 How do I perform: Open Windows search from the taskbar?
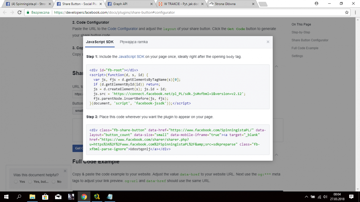tap(19, 197)
